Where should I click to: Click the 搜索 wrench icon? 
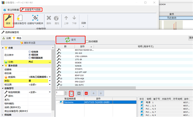(8, 18)
